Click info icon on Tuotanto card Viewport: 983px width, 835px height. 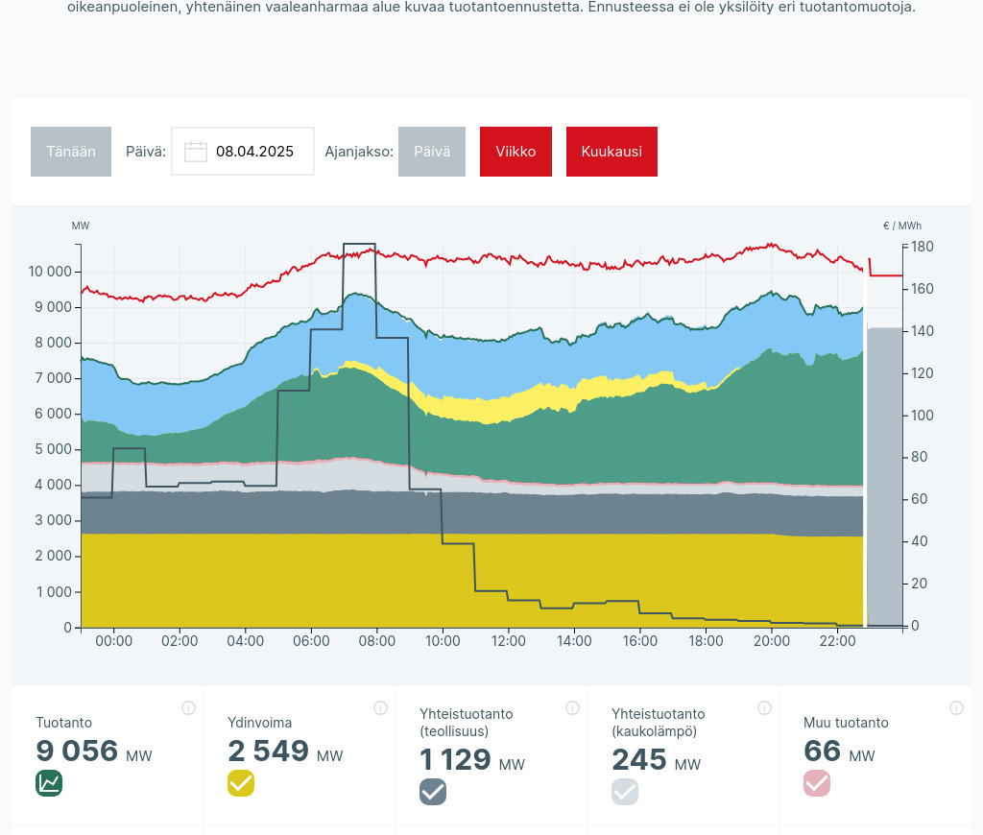click(188, 708)
